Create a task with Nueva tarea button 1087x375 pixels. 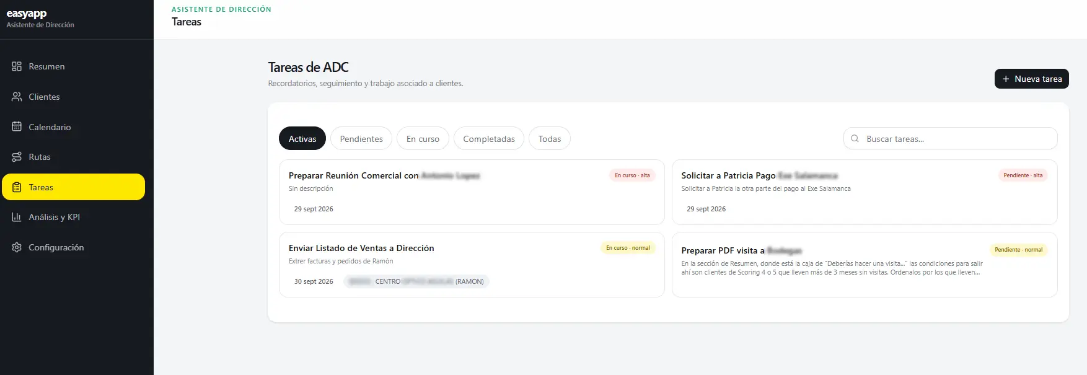coord(1032,79)
